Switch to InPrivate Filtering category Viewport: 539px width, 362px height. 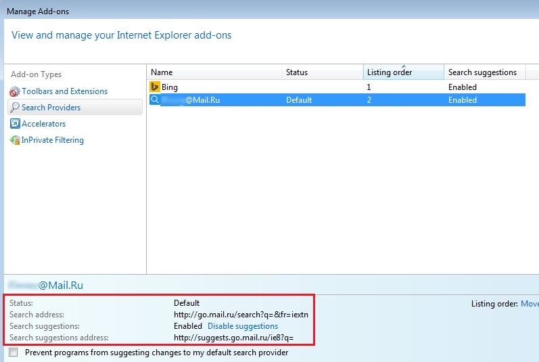[53, 140]
